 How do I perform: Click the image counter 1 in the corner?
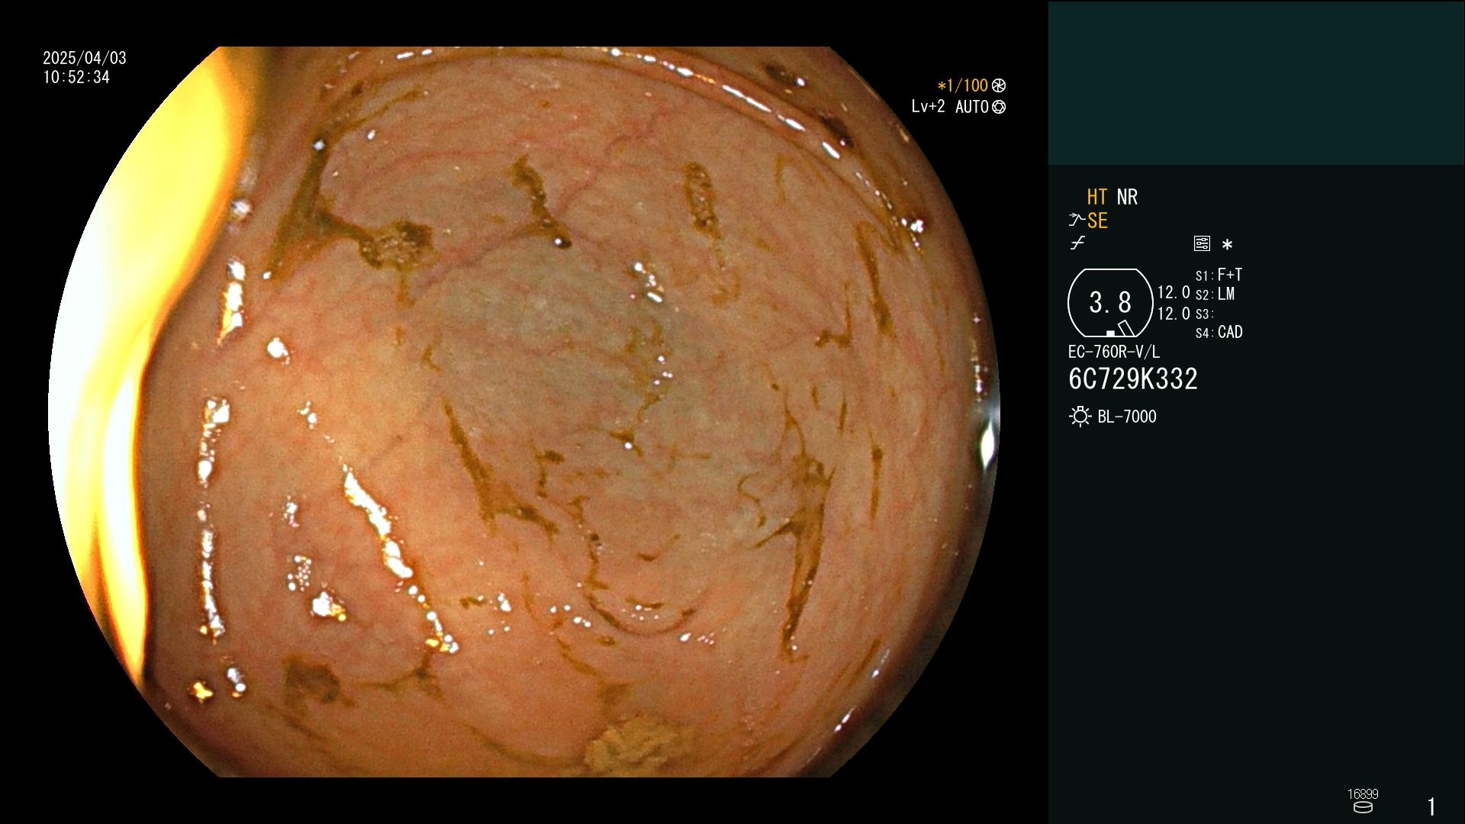click(1431, 806)
